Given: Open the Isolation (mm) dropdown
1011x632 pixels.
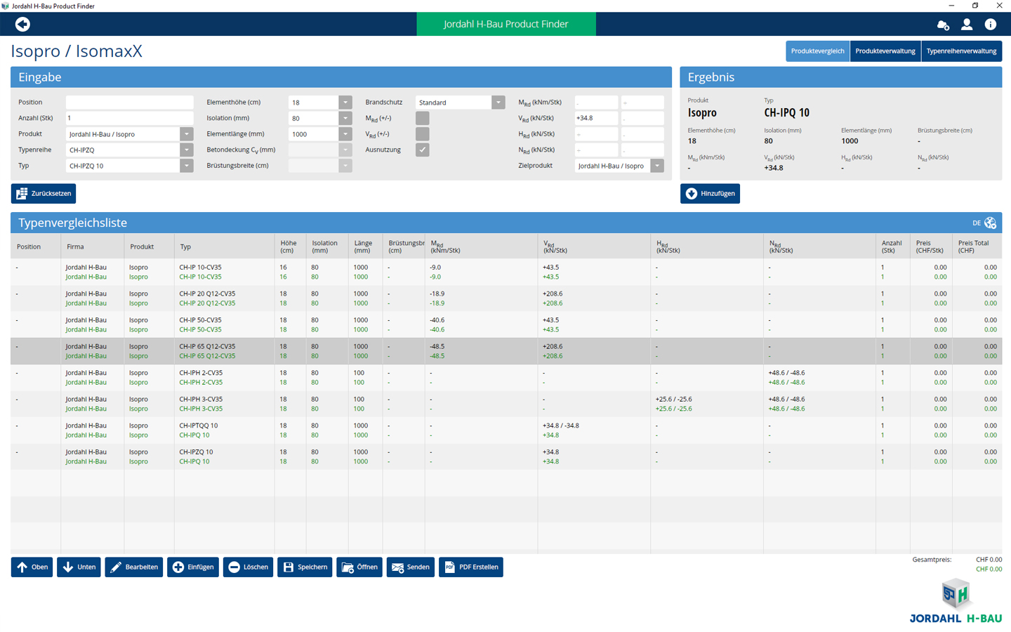Looking at the screenshot, I should [345, 118].
